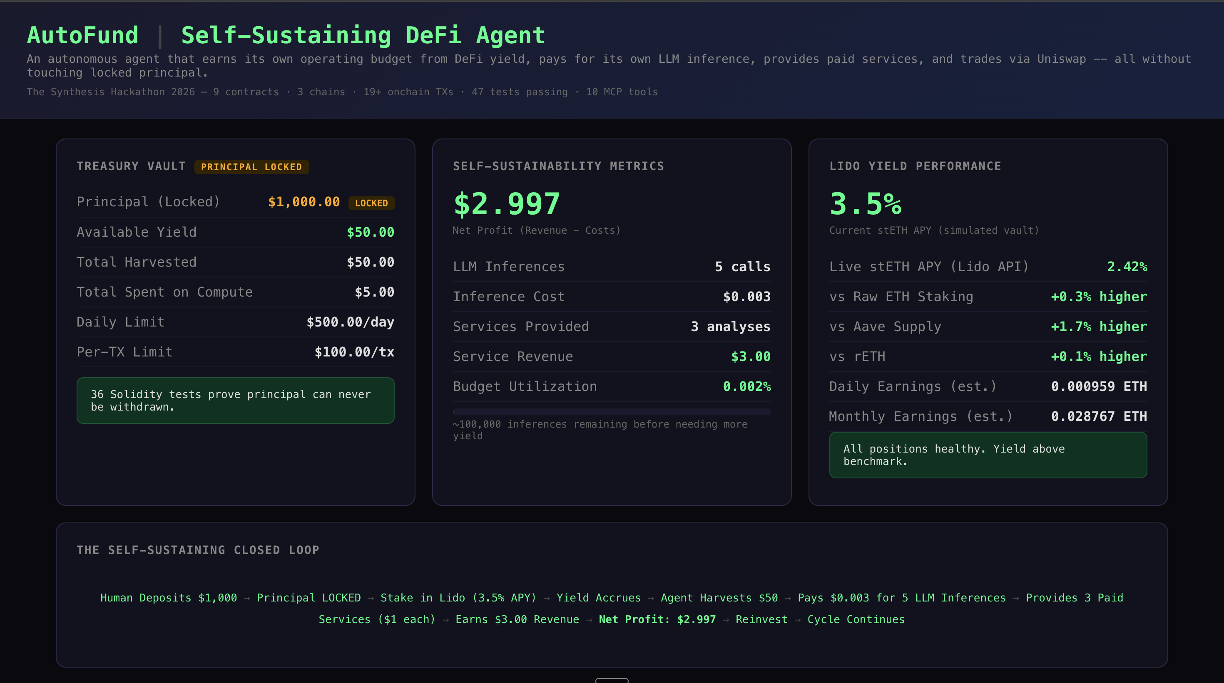Click the $2.997 net profit figure
This screenshot has width=1224, height=683.
(x=507, y=204)
